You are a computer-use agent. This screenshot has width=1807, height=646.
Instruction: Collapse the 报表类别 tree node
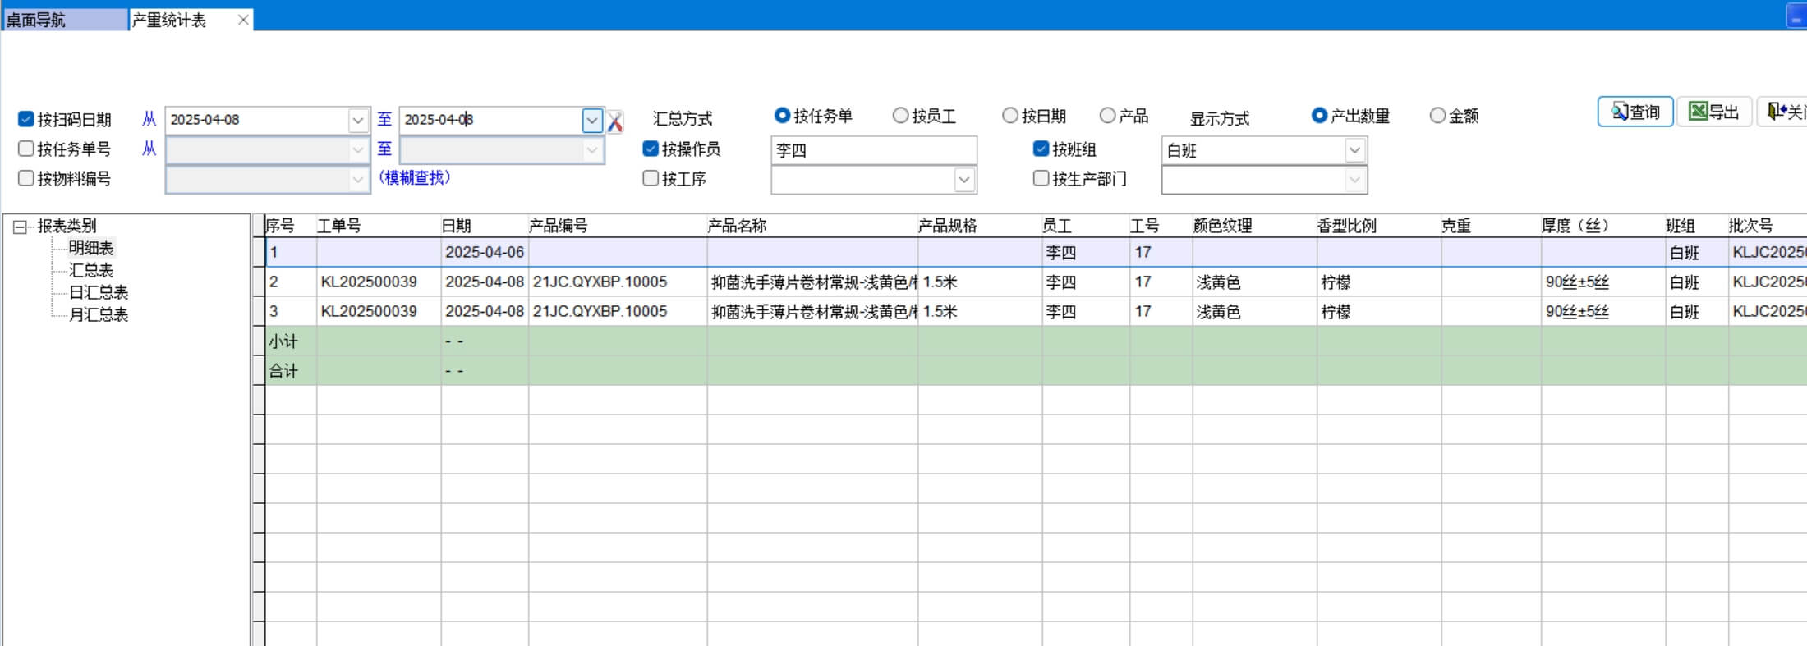click(x=20, y=227)
